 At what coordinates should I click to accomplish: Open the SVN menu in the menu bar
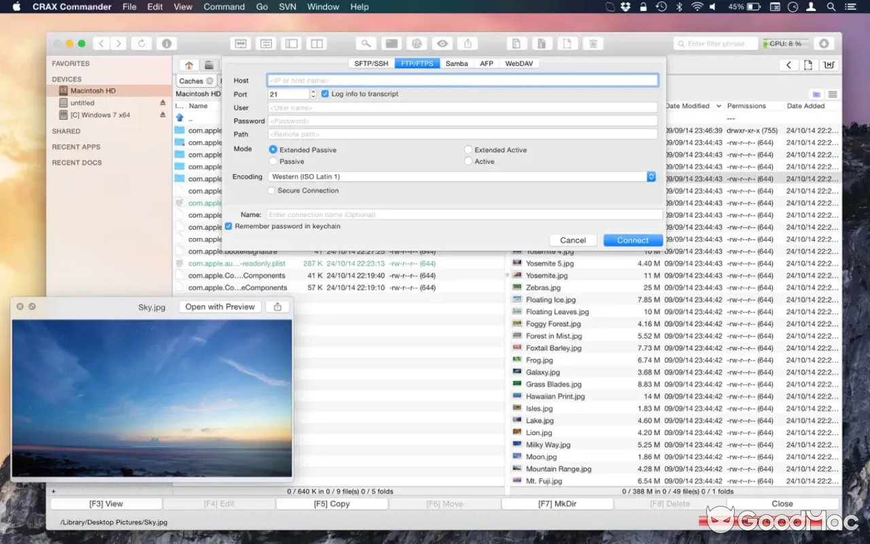[287, 7]
